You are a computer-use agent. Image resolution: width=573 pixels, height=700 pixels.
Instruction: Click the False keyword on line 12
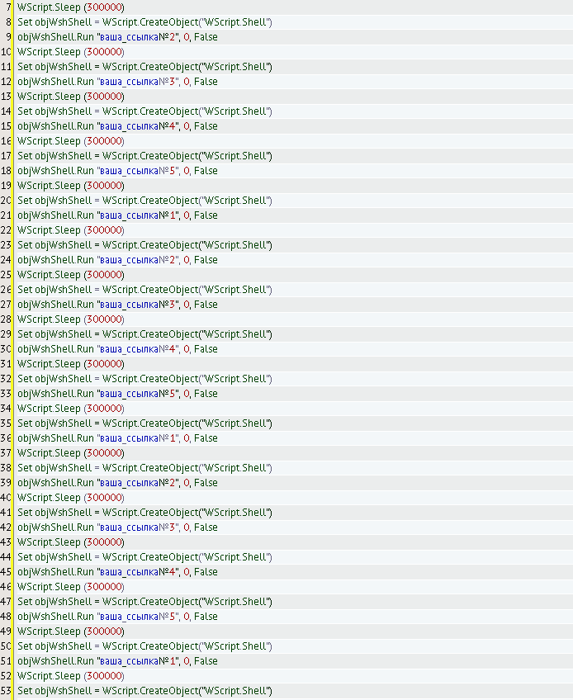(x=206, y=81)
